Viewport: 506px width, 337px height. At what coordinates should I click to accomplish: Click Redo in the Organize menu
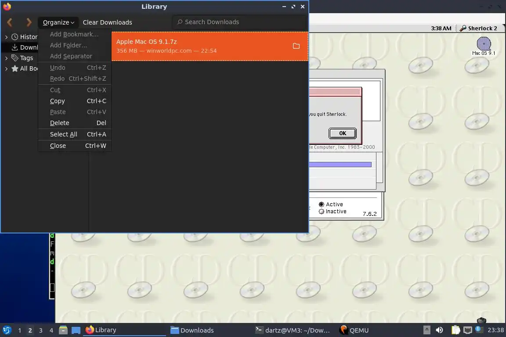pos(75,79)
